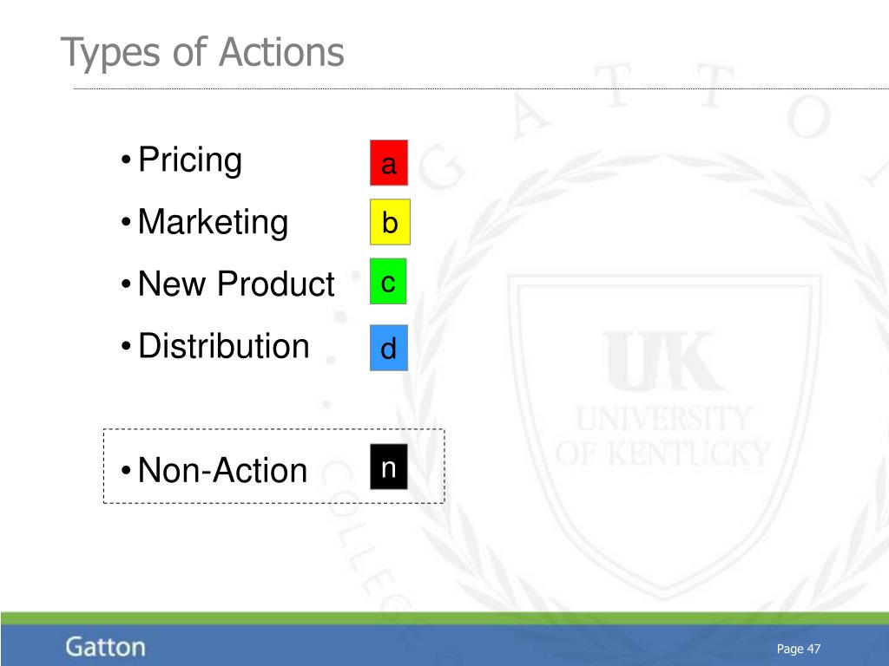Click the green footer stripe
This screenshot has width=889, height=666.
[x=444, y=617]
